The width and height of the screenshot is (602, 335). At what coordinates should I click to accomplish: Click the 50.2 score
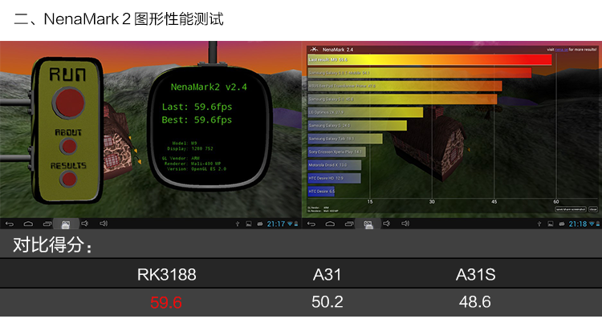click(327, 301)
